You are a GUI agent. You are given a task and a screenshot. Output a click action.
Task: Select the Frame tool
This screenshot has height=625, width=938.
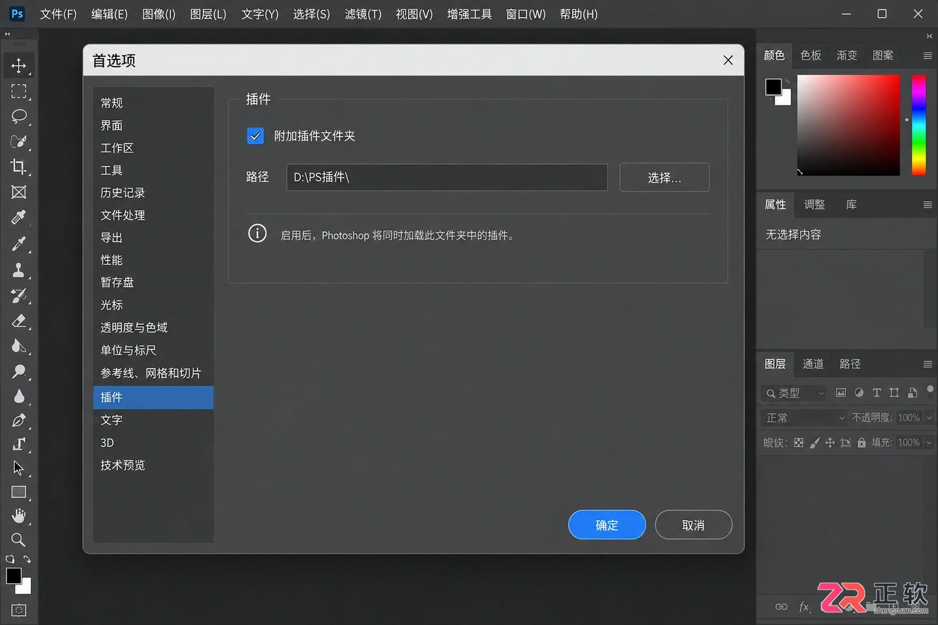(x=19, y=192)
